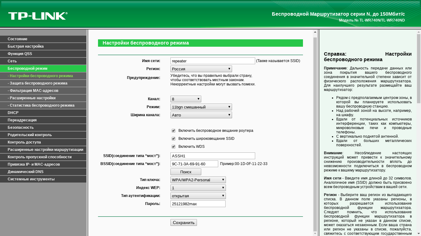Open Защита беспроводного режима submenu
Viewport: 421px width, 236px height.
coord(43,83)
